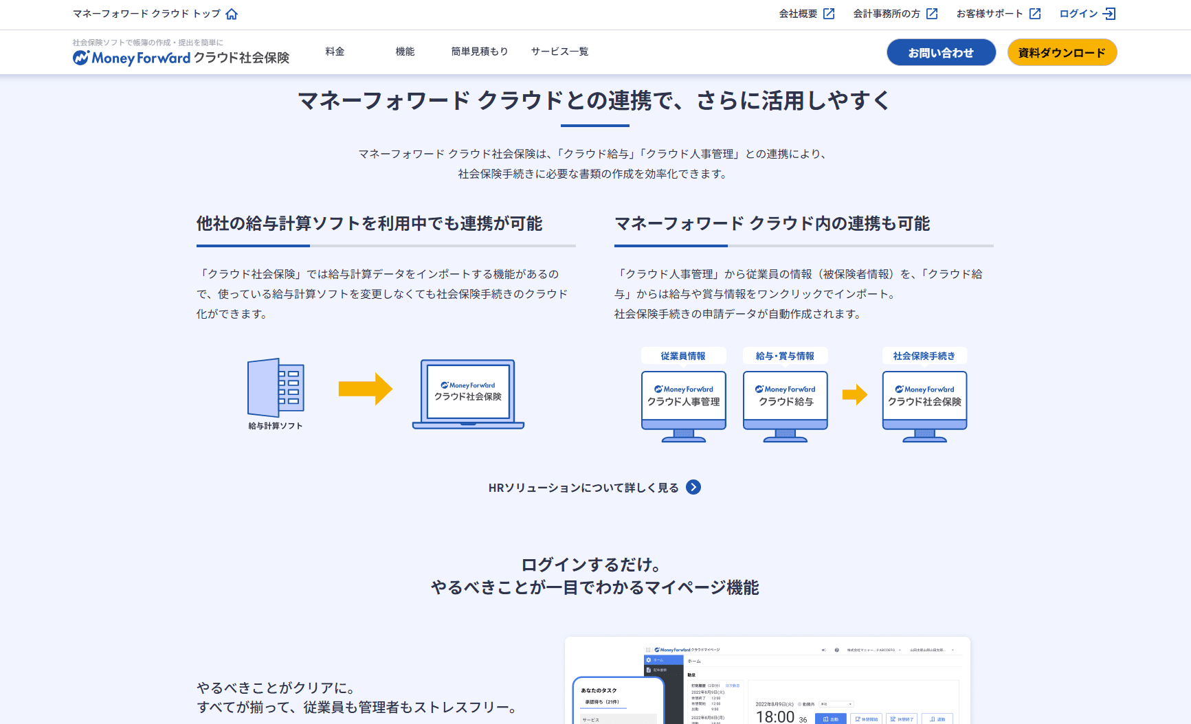This screenshot has height=724, width=1191.
Task: Click the 給与計算ソフト caption
Action: click(276, 426)
